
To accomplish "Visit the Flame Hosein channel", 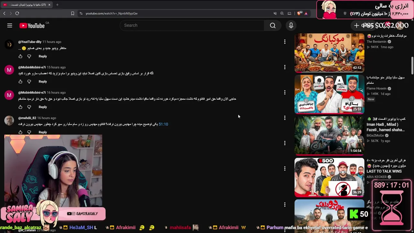I will pyautogui.click(x=376, y=89).
